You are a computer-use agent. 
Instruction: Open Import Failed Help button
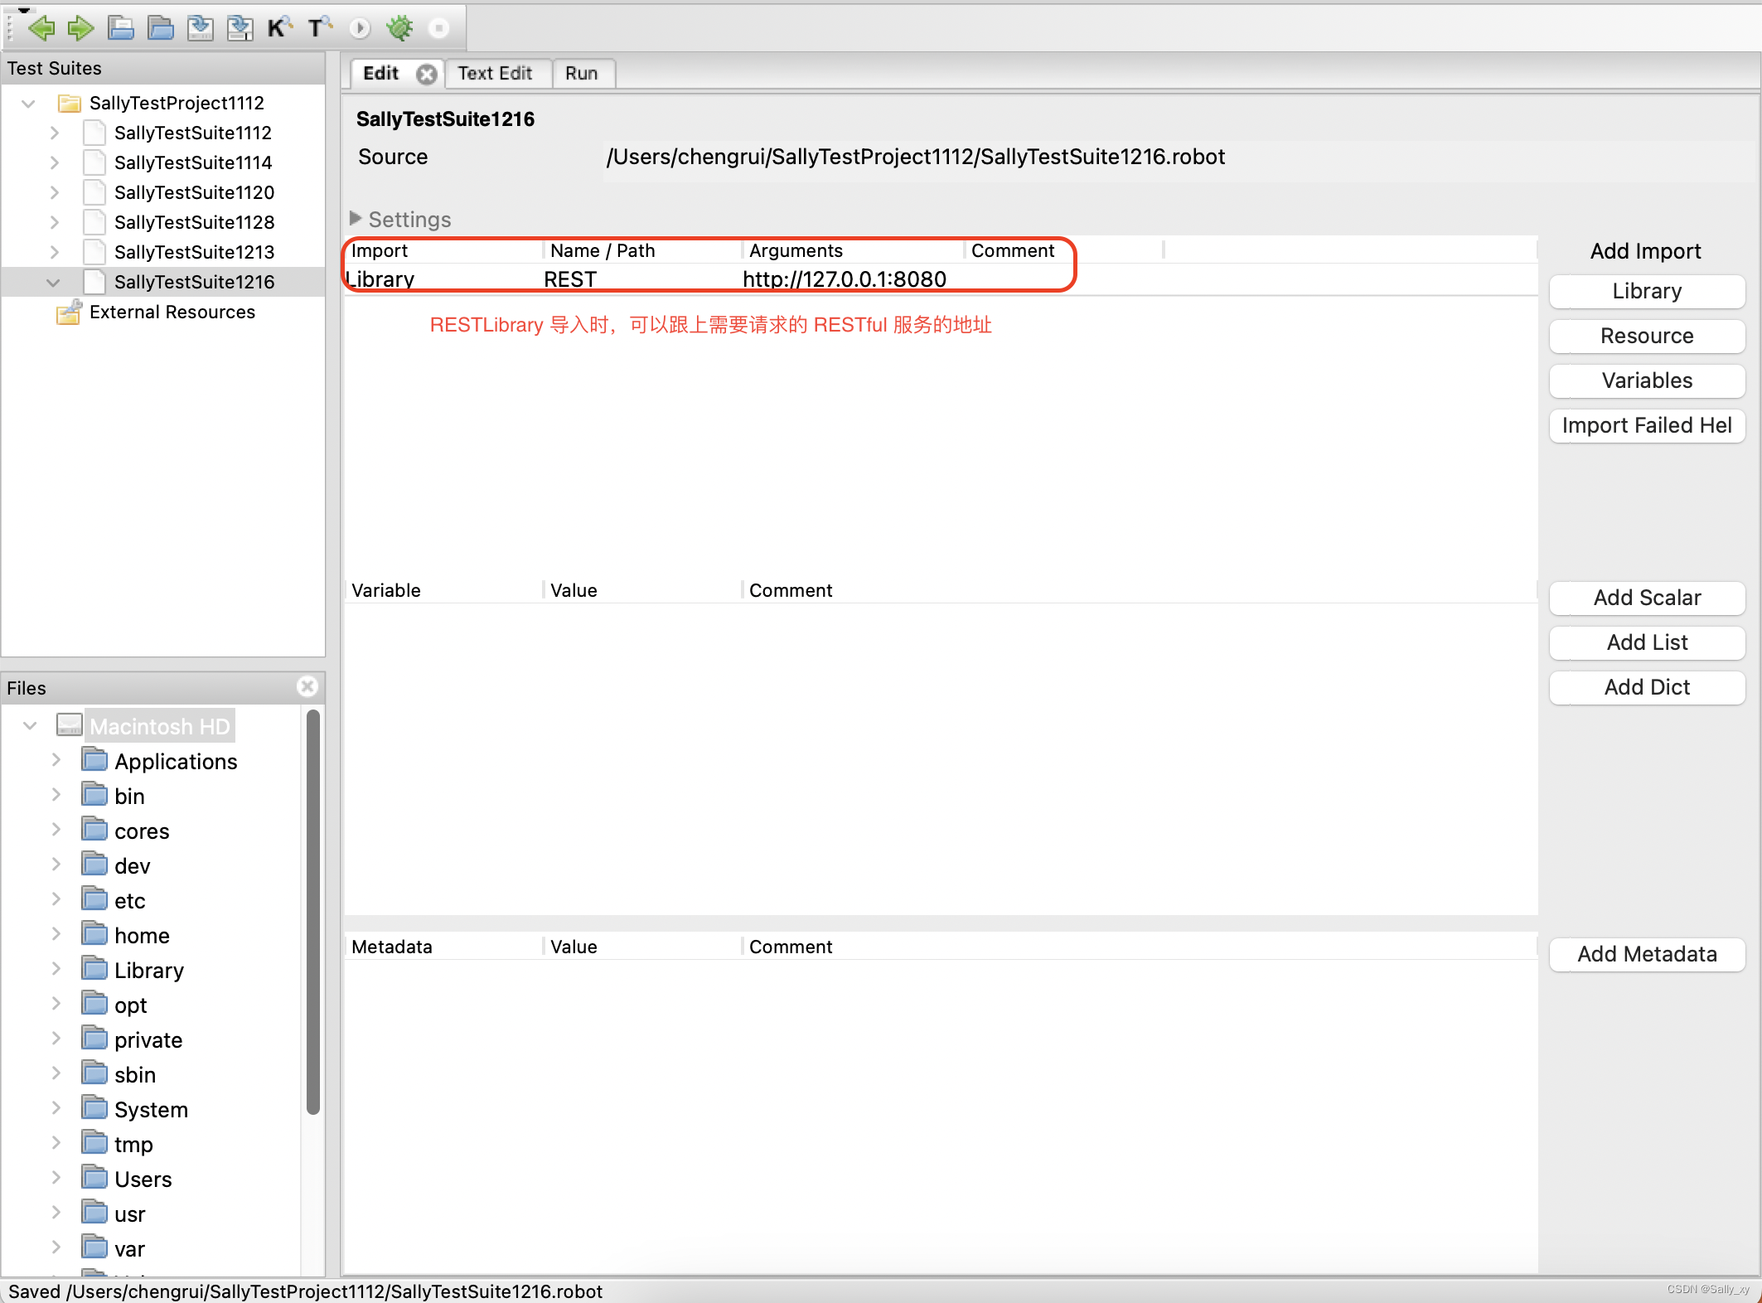[1647, 425]
